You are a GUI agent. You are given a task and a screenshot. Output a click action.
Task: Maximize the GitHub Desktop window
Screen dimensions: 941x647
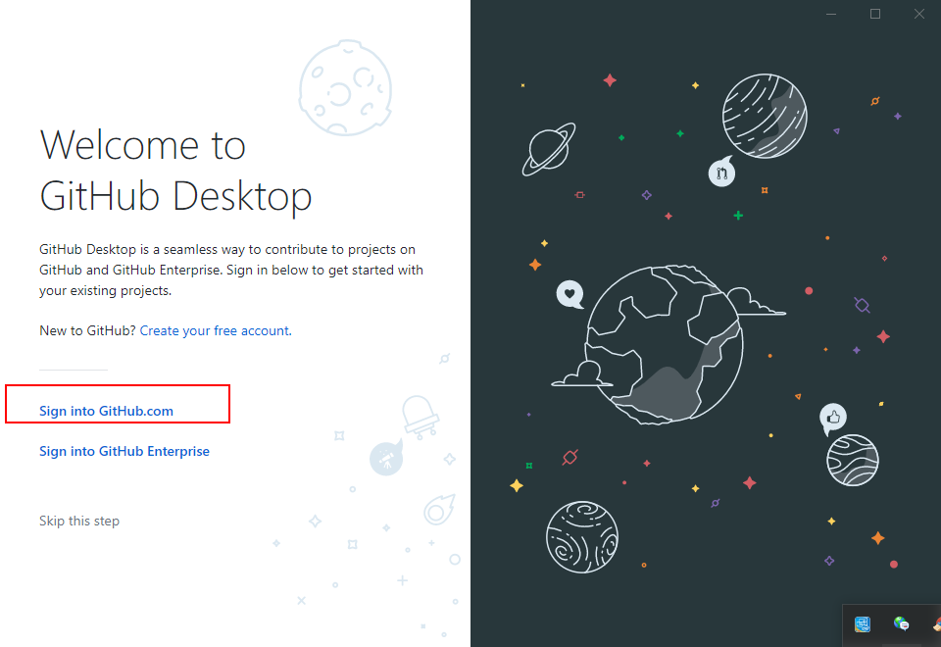[875, 14]
